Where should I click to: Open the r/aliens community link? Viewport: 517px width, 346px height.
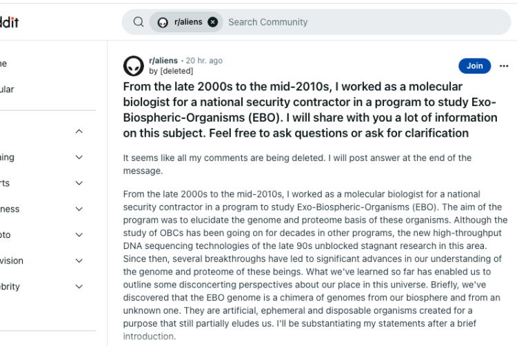click(x=163, y=61)
